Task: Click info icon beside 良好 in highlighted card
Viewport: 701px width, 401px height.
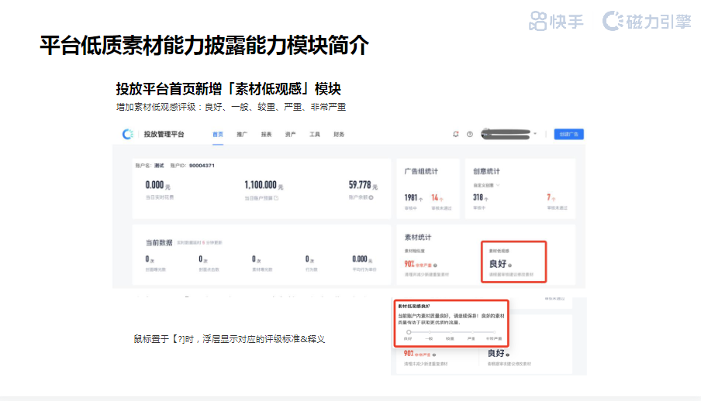Action: pyautogui.click(x=509, y=266)
